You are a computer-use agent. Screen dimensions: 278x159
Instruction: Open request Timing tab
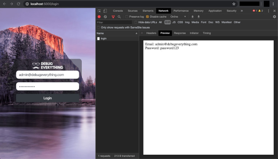click(207, 33)
